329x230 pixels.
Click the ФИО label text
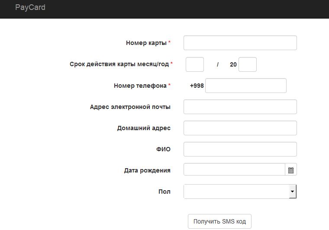click(163, 149)
